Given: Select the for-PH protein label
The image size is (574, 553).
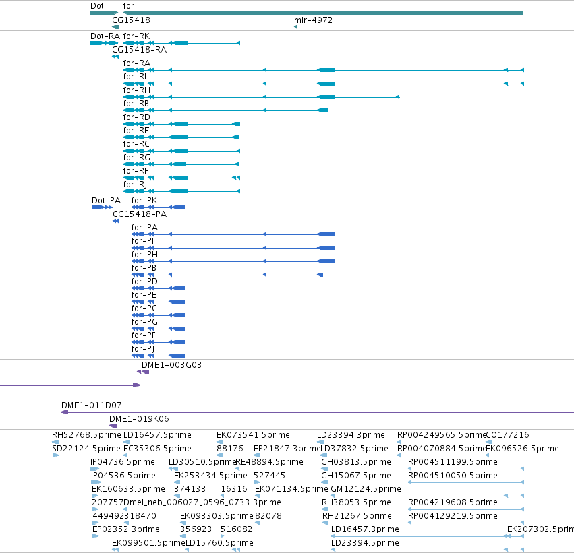Looking at the screenshot, I should tap(144, 255).
